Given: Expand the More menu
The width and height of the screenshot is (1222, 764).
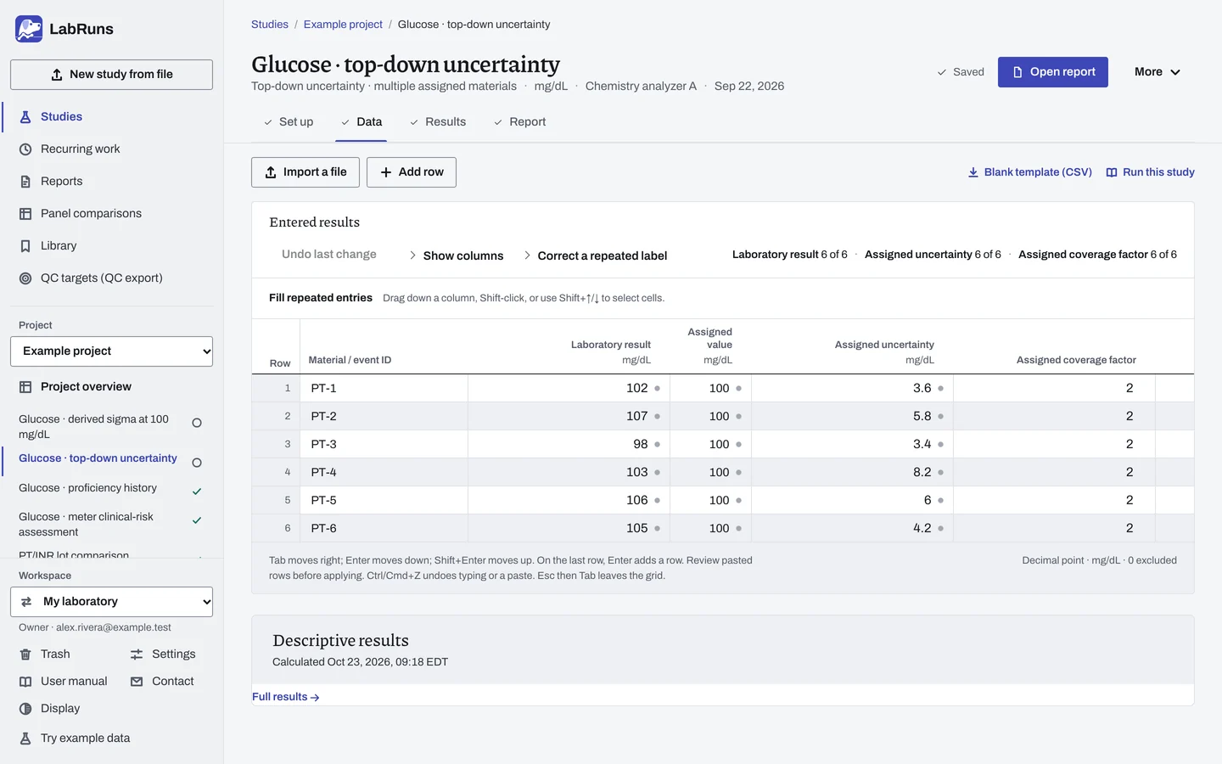Looking at the screenshot, I should coord(1158,72).
